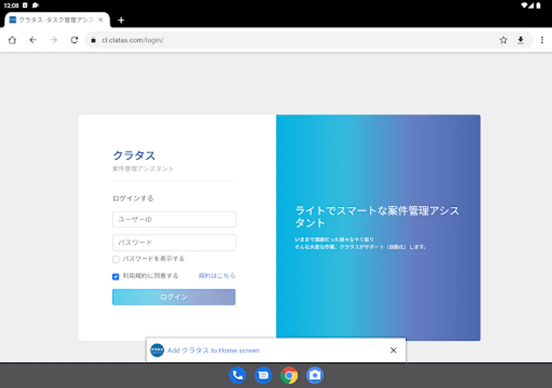Screen dimensions: 552x388
Task: Focus the ユーザーID input field
Action: coord(174,219)
